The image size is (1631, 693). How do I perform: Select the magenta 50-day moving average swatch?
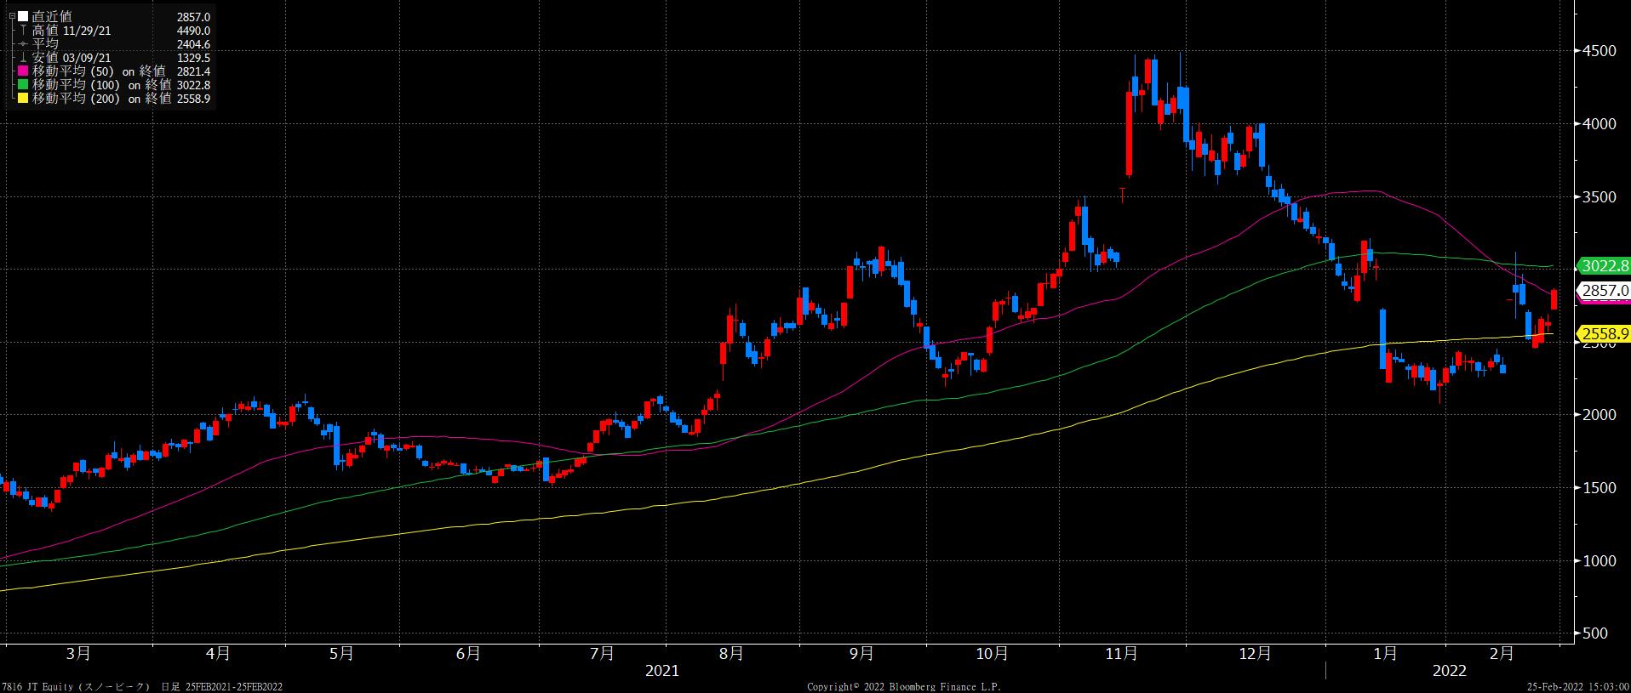(x=22, y=71)
